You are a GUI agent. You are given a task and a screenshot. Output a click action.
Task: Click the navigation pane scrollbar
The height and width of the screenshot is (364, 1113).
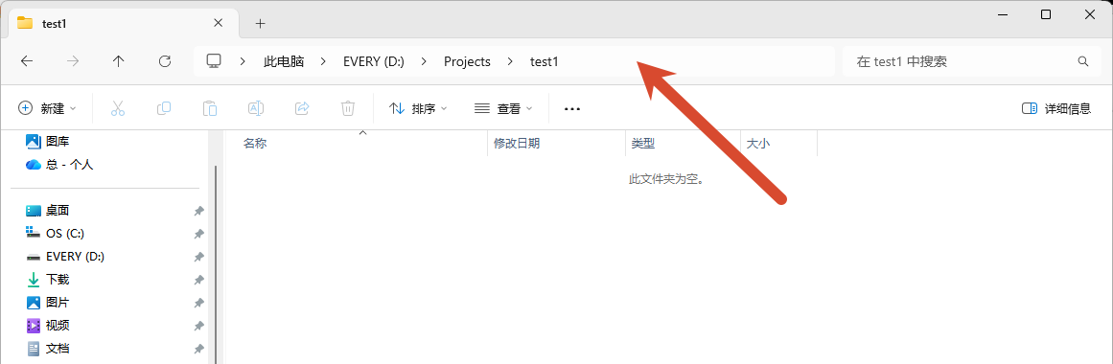215,264
